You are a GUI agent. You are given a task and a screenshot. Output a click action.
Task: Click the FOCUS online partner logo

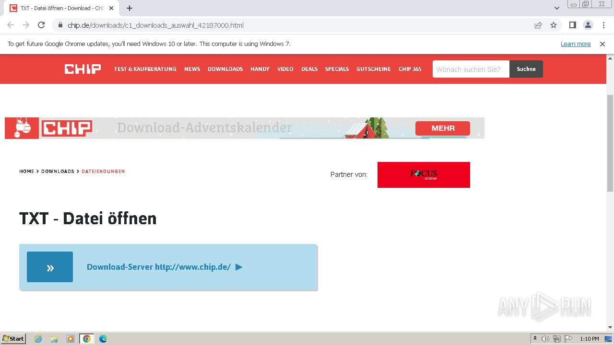[424, 175]
